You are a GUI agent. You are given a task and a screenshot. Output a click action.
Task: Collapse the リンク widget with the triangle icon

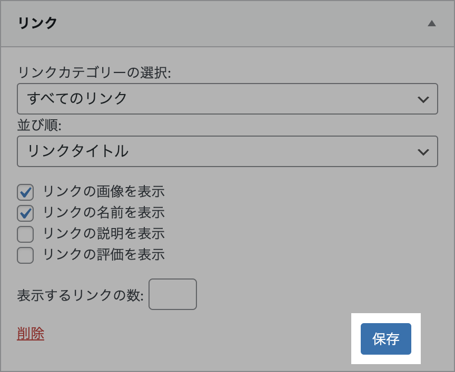pyautogui.click(x=432, y=23)
